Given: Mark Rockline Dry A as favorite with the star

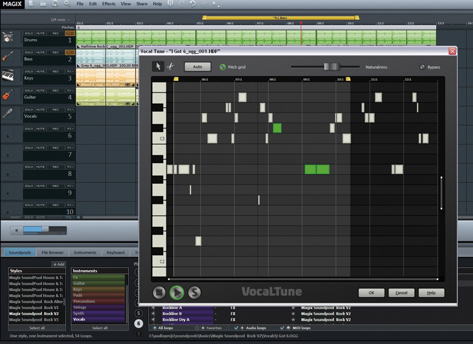Looking at the screenshot, I should (293, 319).
